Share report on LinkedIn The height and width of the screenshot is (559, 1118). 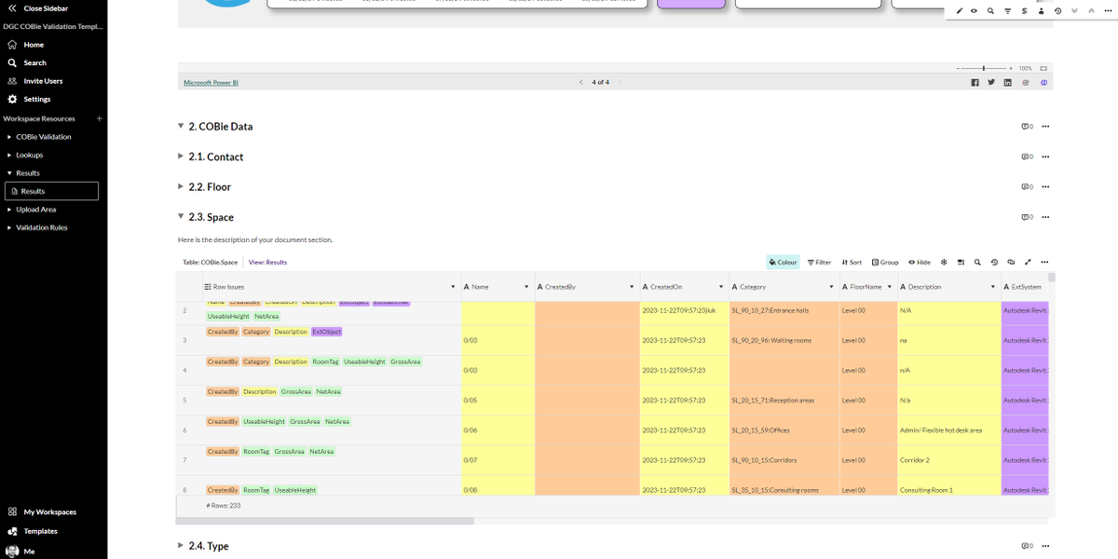[x=1008, y=82]
